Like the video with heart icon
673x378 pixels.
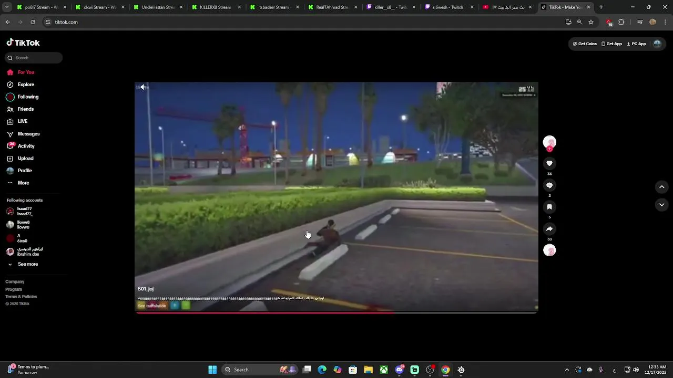(549, 163)
